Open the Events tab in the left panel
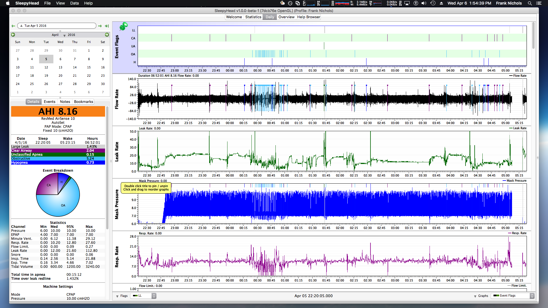The height and width of the screenshot is (308, 548). pyautogui.click(x=50, y=102)
